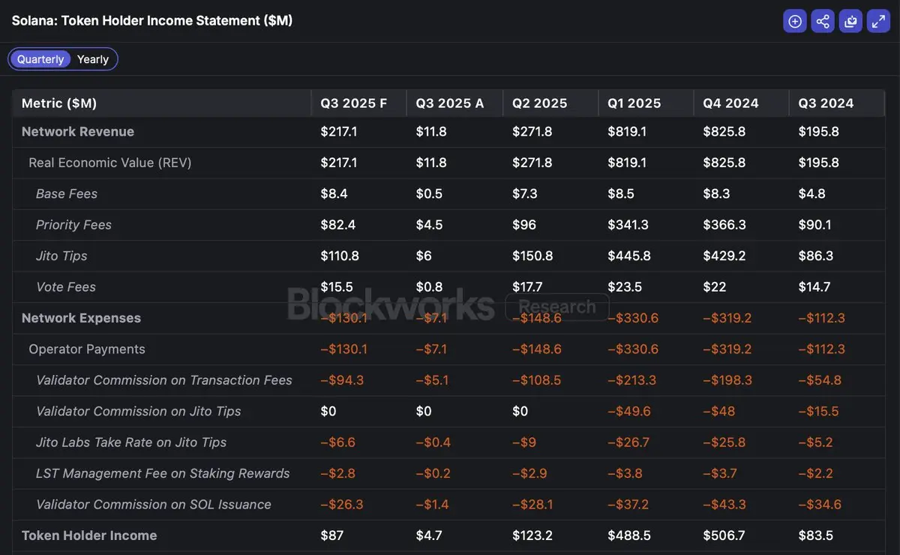Click Priority Fees Q1 2025 value $341.3
Image resolution: width=900 pixels, height=555 pixels.
628,225
